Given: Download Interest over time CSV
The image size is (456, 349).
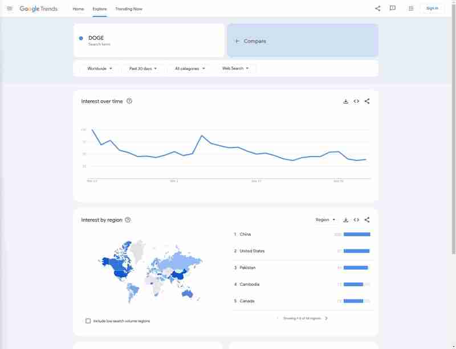Looking at the screenshot, I should (345, 101).
